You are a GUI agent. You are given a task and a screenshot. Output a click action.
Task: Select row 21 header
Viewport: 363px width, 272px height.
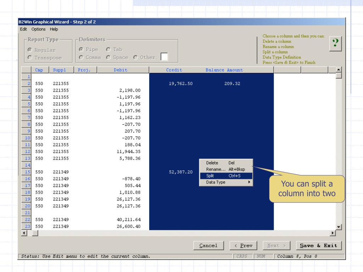(x=26, y=213)
